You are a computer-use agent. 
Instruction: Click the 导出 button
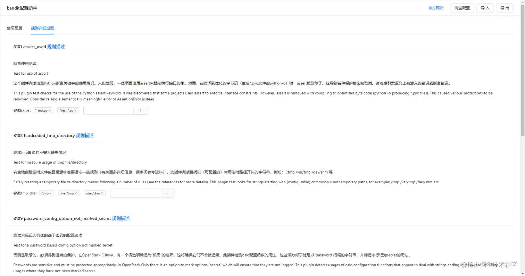coord(505,8)
